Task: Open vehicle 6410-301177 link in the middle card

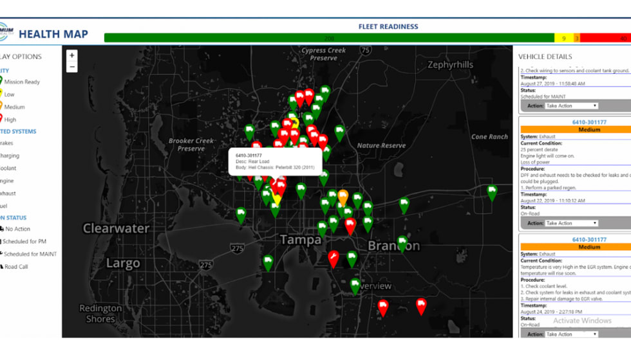Action: point(589,122)
